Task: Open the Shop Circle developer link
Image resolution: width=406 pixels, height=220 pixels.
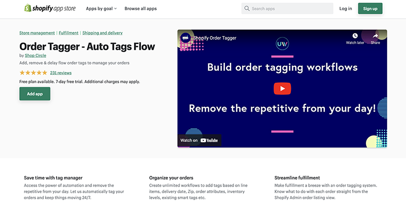Action: point(35,55)
